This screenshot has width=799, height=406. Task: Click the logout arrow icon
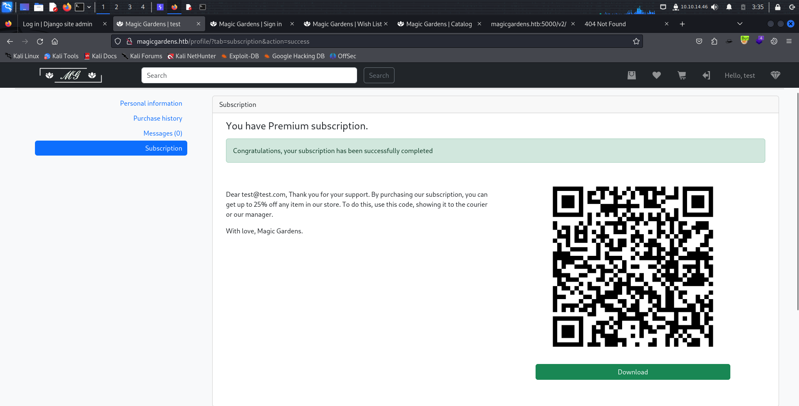[706, 75]
